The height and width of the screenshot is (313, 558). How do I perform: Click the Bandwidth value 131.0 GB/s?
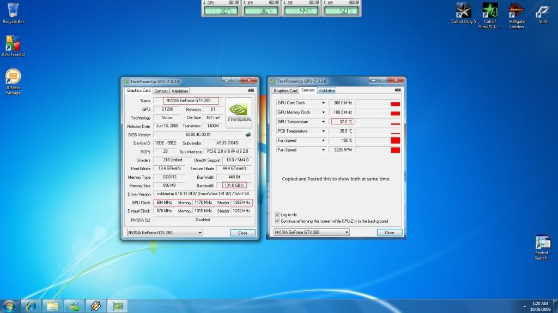tap(234, 185)
